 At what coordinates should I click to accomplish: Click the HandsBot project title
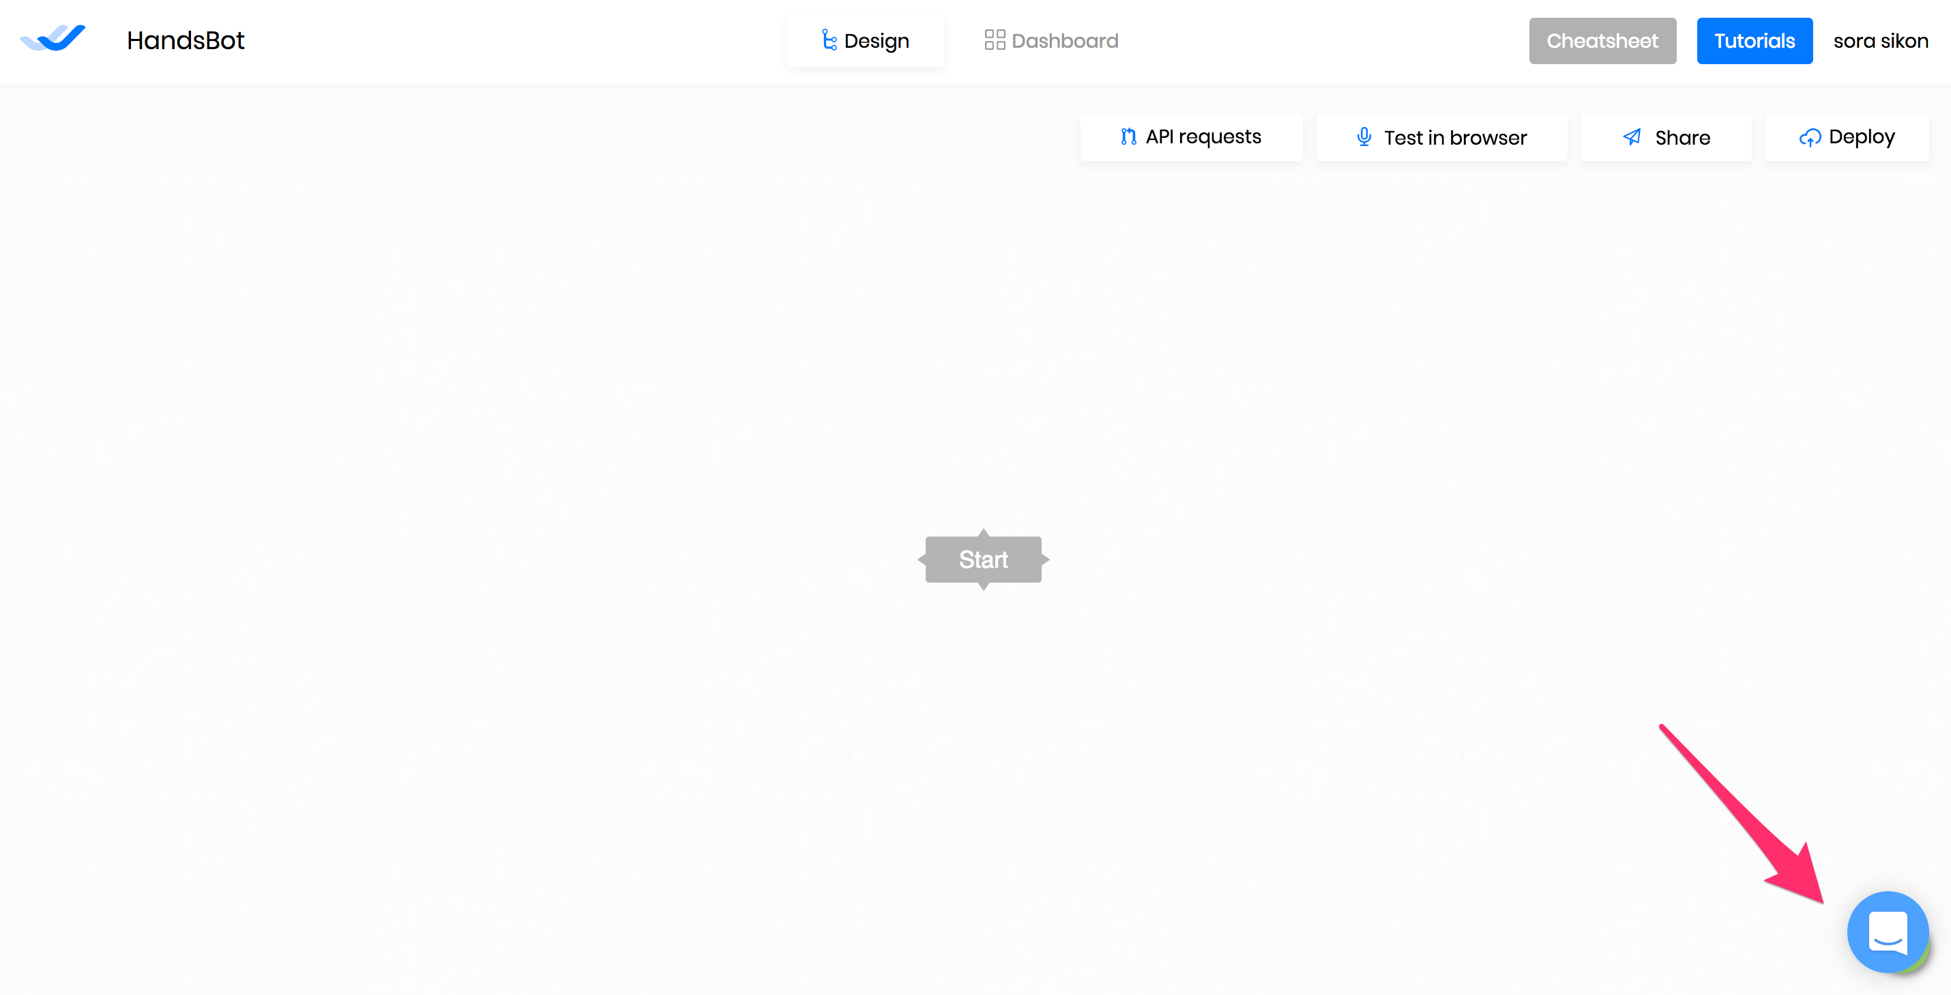(x=186, y=40)
